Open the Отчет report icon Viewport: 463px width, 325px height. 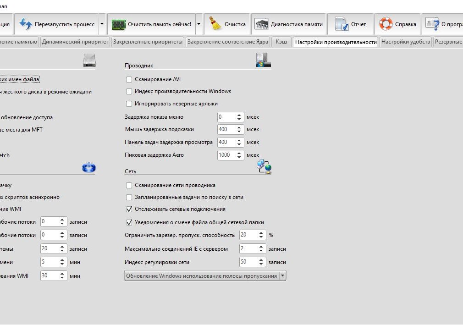coord(342,24)
